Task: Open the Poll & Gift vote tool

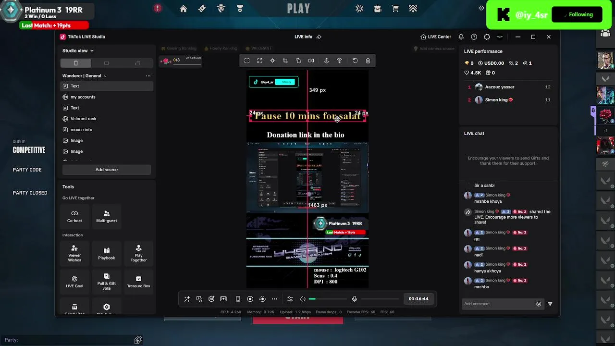Action: 107,281
